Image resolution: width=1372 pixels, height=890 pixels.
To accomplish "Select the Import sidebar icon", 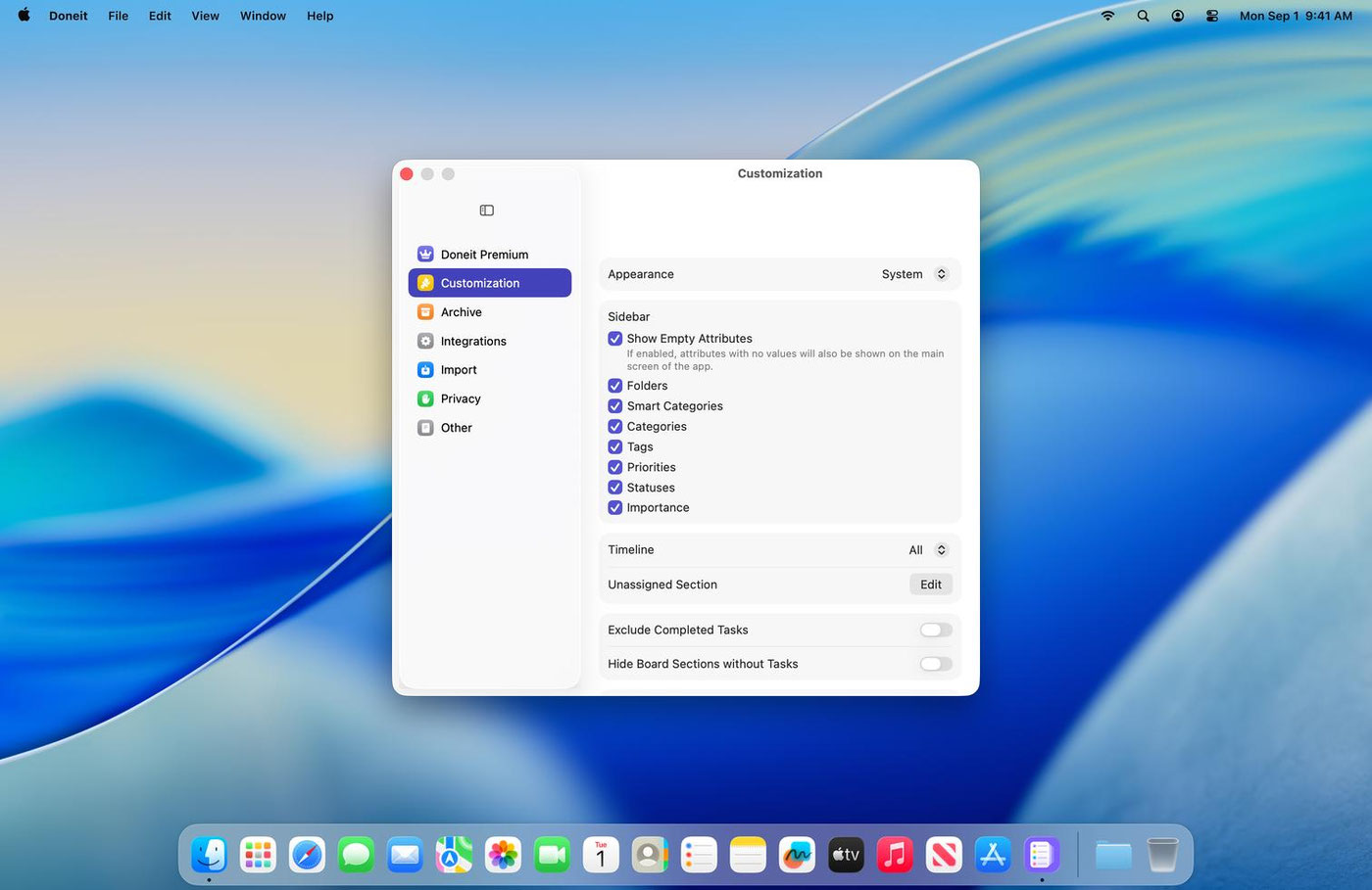I will (425, 370).
